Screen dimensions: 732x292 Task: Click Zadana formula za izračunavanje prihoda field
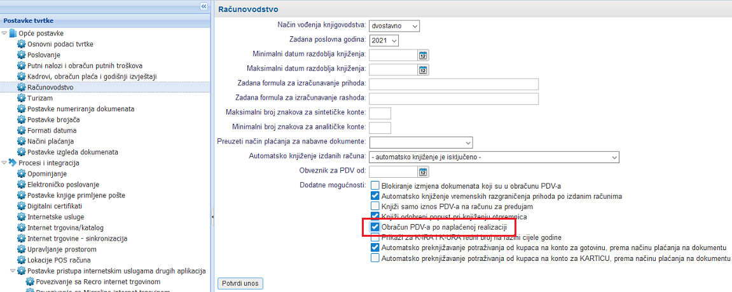click(x=454, y=84)
